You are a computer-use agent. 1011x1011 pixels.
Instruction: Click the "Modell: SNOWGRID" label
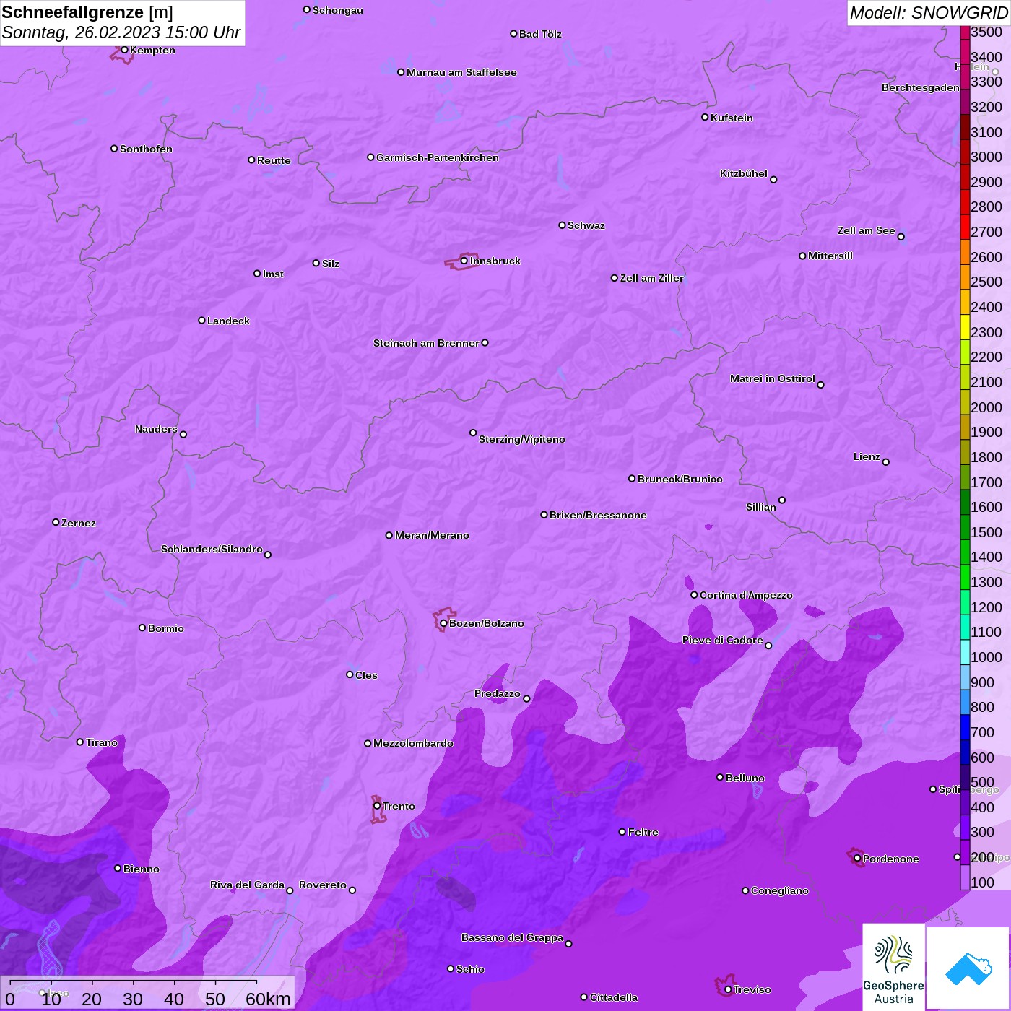tap(929, 13)
